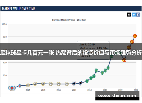
Task: Select the Udinese crest marker at mid-2016
Action: (x=67, y=84)
